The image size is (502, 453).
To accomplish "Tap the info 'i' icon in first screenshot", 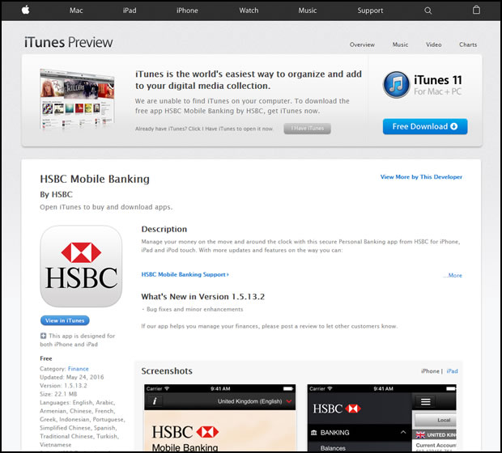I will click(155, 401).
